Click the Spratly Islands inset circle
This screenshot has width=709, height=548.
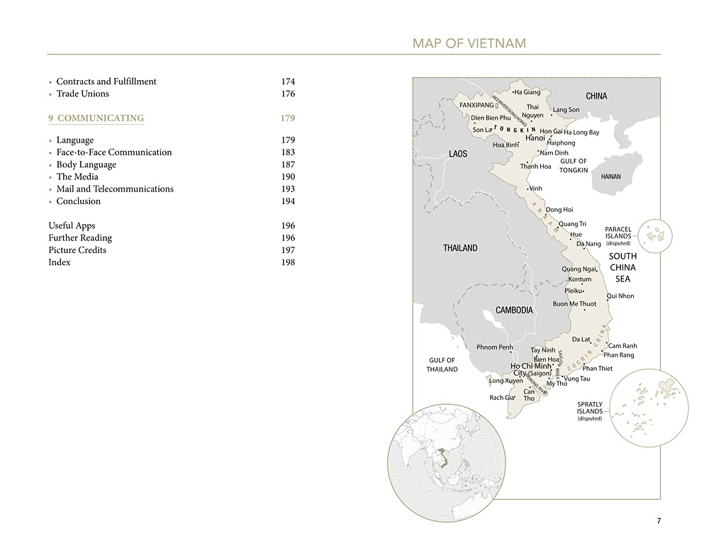point(649,408)
